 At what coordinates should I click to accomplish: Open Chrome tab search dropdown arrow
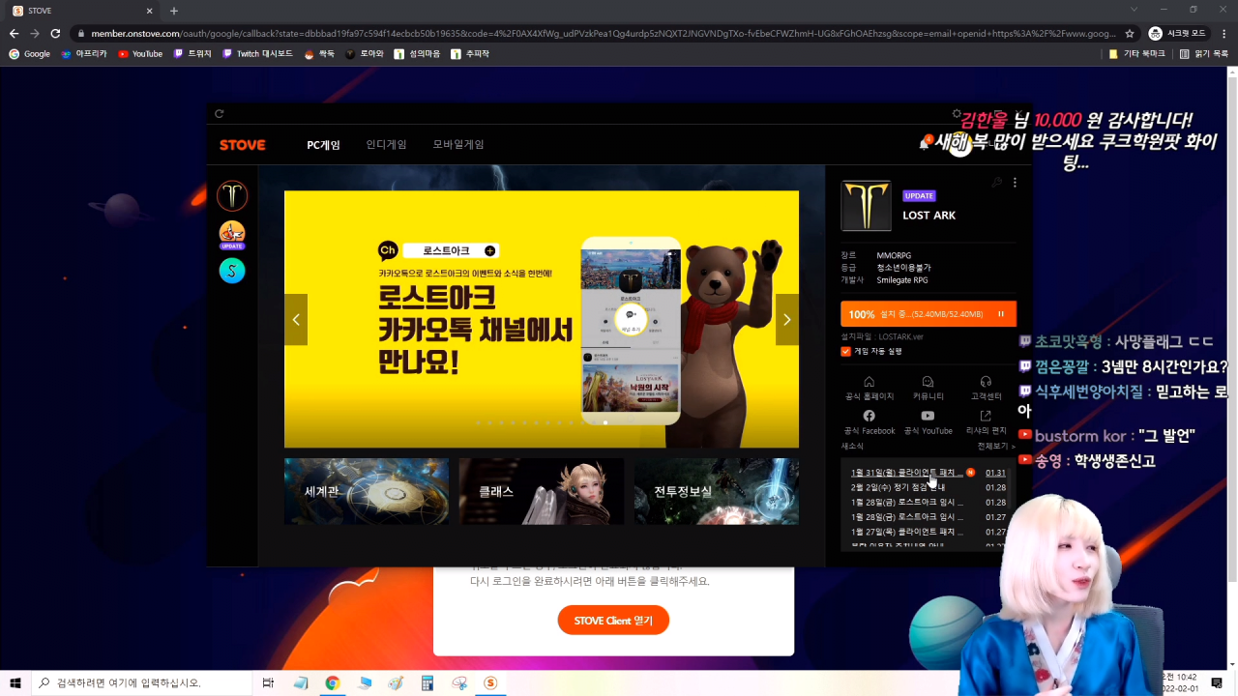pos(1134,10)
